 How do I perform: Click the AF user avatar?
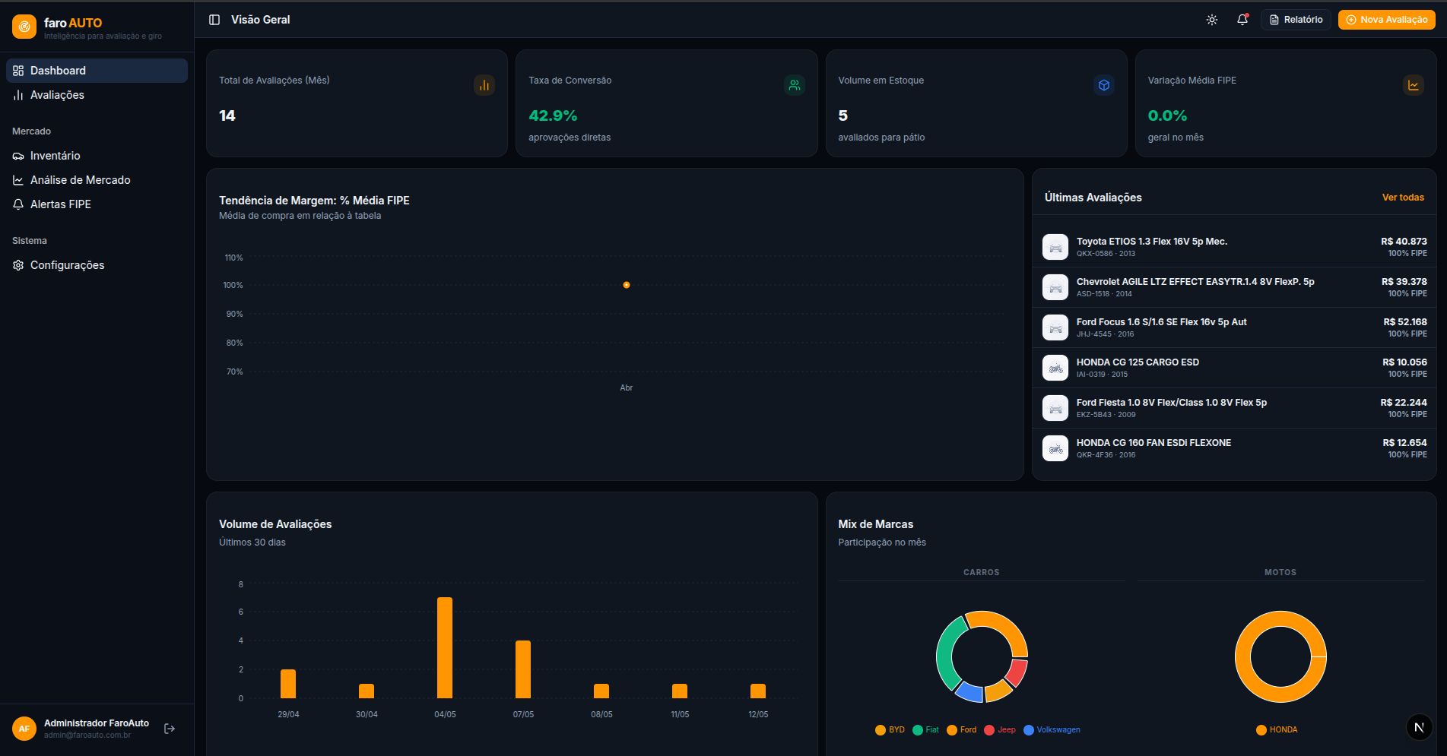[x=24, y=729]
